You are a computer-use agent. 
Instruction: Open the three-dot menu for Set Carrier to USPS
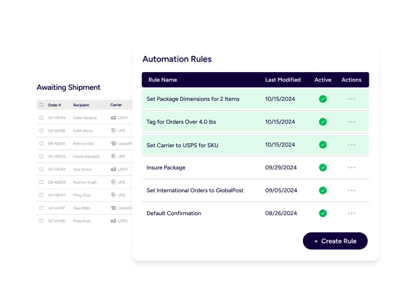(x=352, y=145)
